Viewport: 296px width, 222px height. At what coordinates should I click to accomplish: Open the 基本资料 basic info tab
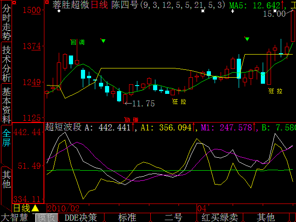[6, 103]
